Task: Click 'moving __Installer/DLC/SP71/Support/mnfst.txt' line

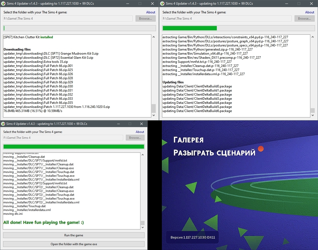Action: (x=35, y=161)
